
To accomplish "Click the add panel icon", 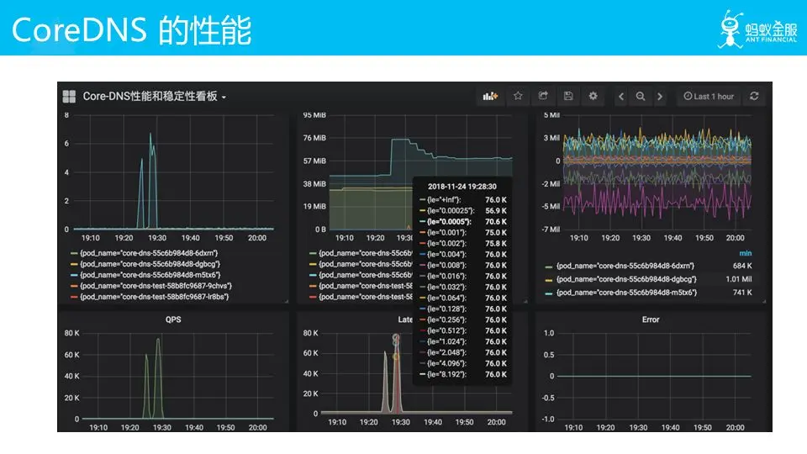I will pyautogui.click(x=490, y=96).
